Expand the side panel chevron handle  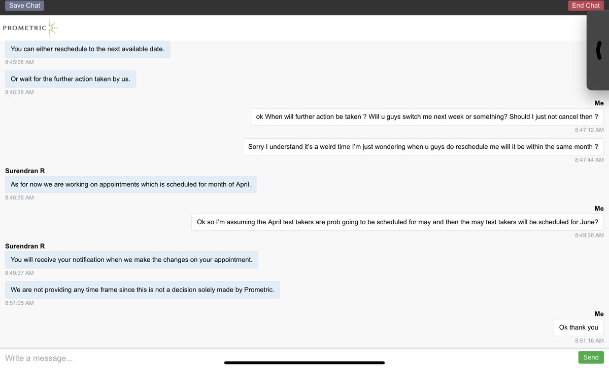pyautogui.click(x=599, y=50)
